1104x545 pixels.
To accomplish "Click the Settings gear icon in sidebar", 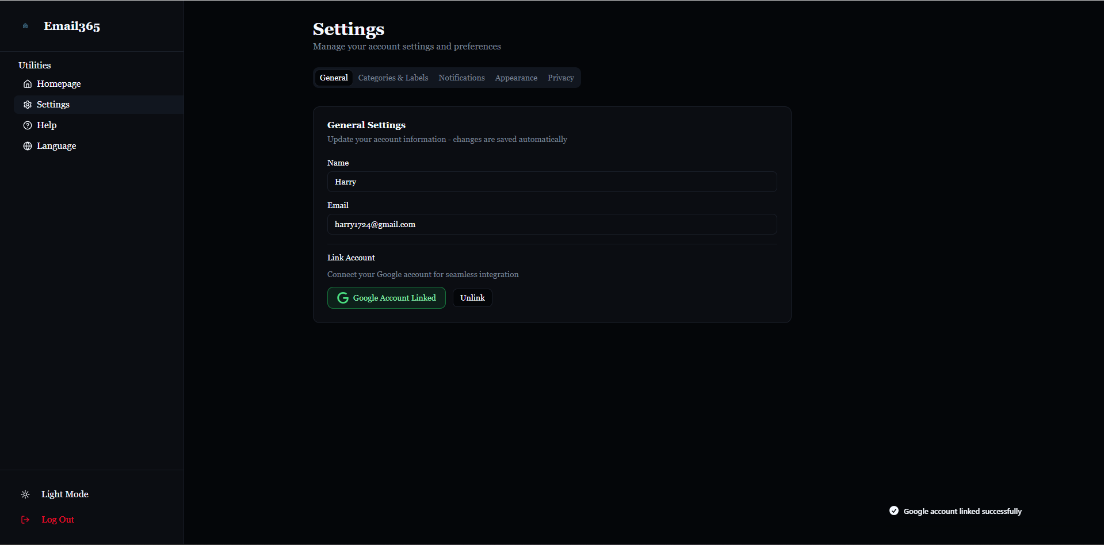I will coord(27,105).
